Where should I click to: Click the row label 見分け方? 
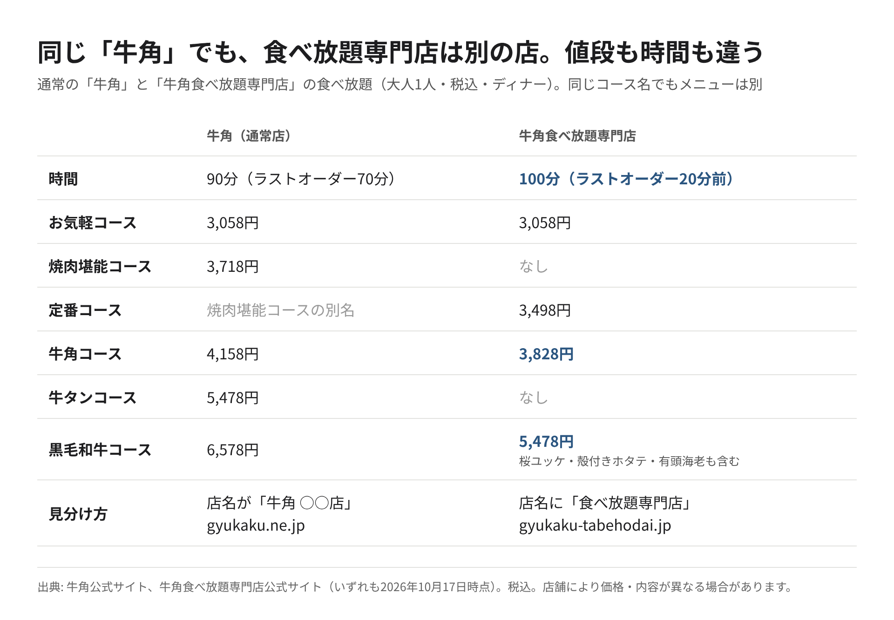coord(78,514)
